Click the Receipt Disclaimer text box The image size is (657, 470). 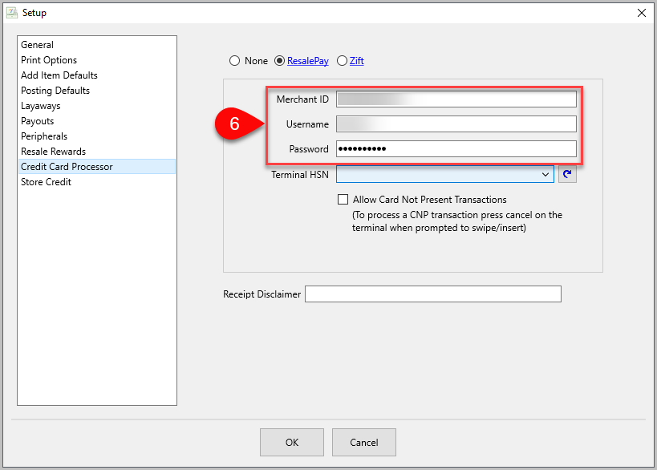click(x=433, y=294)
